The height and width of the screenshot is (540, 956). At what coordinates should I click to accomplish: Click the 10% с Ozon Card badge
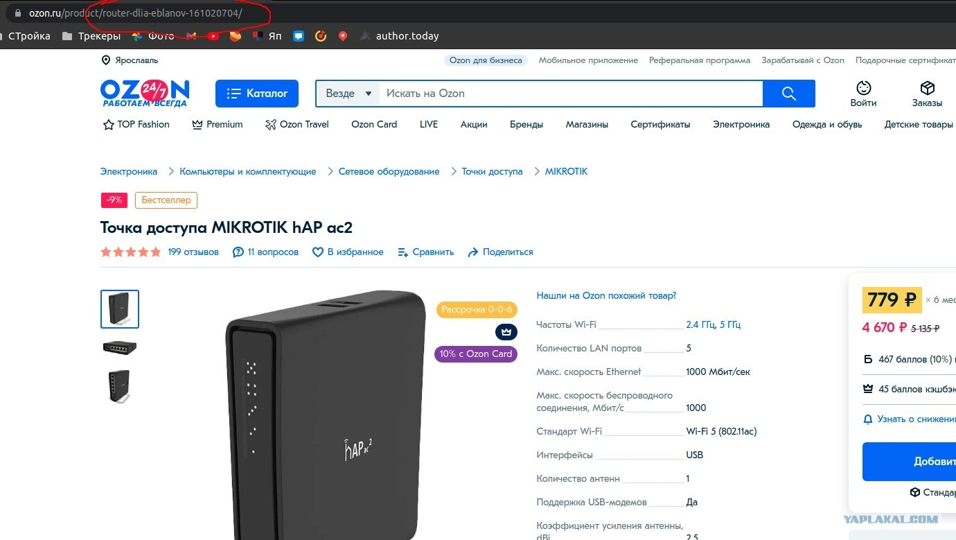pyautogui.click(x=476, y=354)
